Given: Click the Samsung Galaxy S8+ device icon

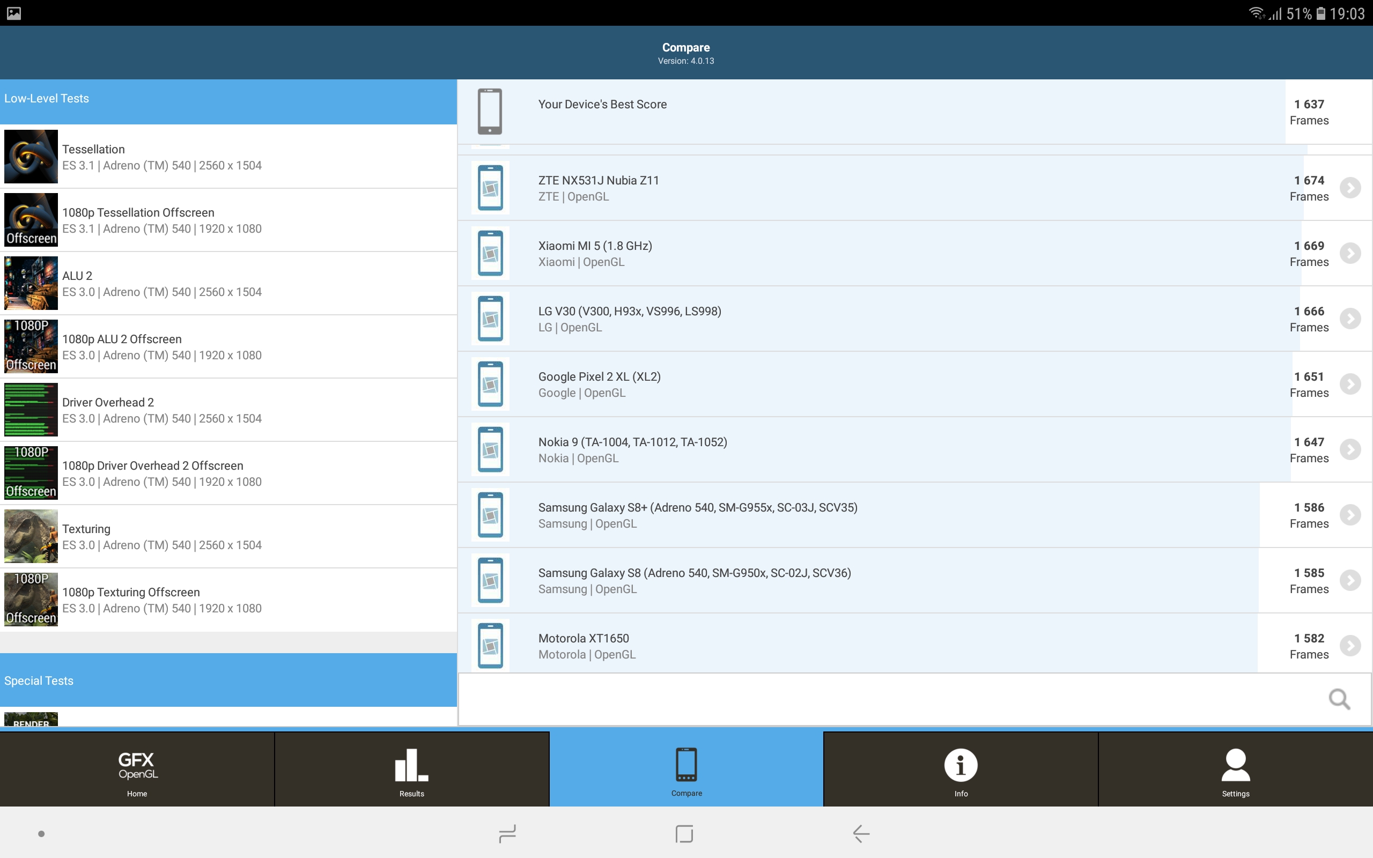Looking at the screenshot, I should [x=490, y=515].
